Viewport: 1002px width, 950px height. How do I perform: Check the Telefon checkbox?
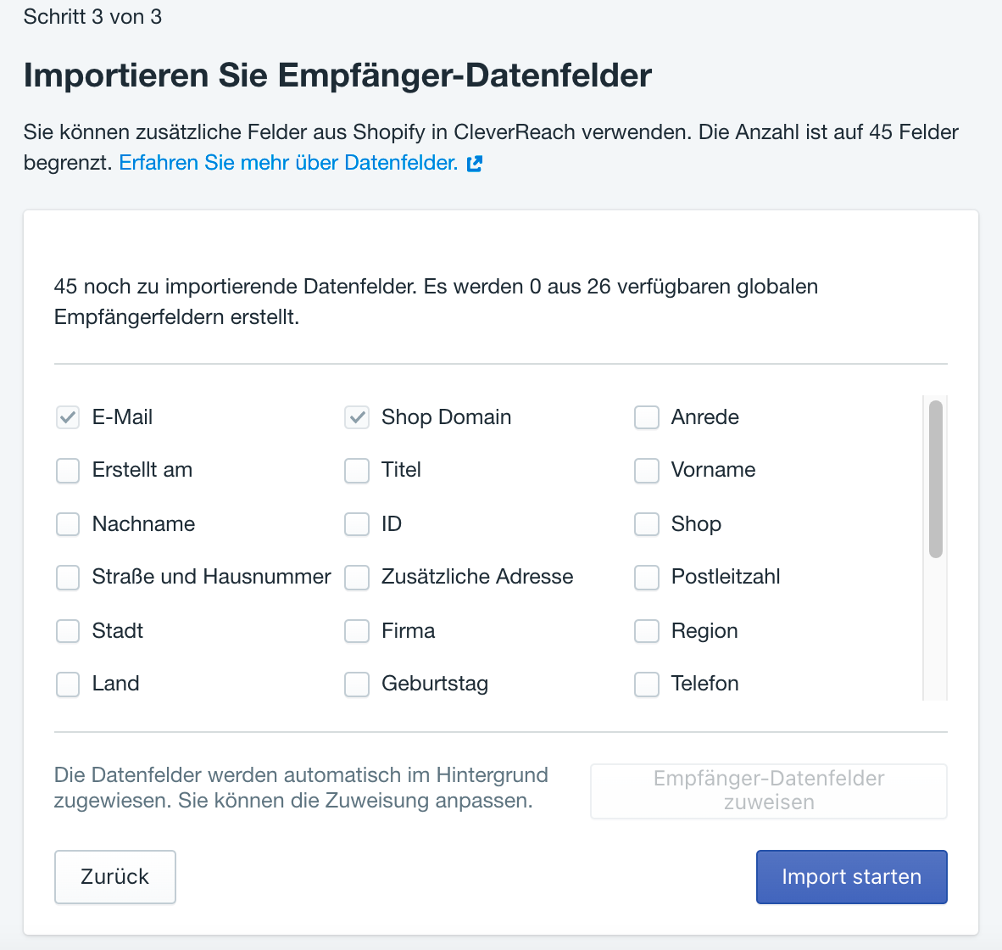[646, 684]
